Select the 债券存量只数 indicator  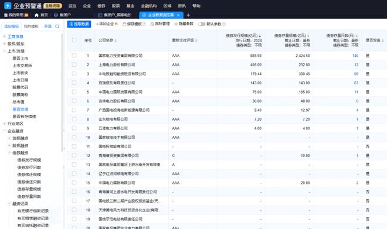29,196
